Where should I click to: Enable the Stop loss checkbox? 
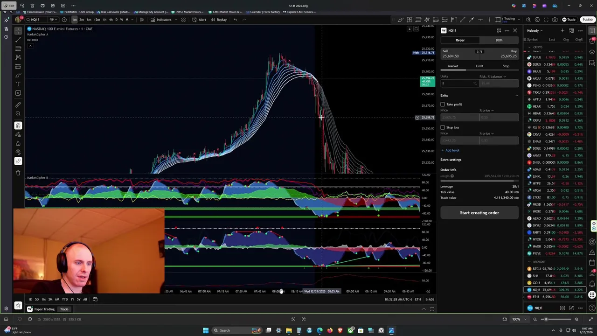(x=443, y=127)
